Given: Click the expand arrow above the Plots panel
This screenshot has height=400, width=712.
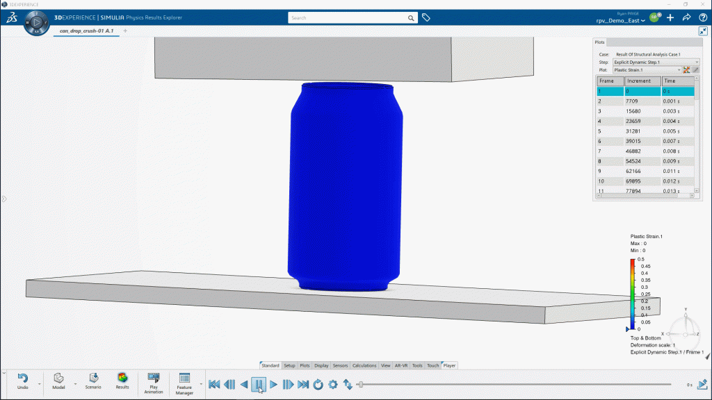Looking at the screenshot, I should (704, 31).
